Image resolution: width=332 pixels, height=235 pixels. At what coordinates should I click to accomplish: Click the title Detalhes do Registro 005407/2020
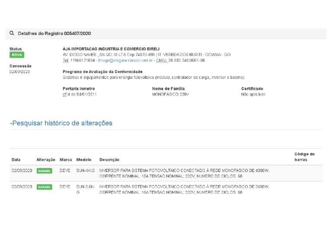coord(54,33)
